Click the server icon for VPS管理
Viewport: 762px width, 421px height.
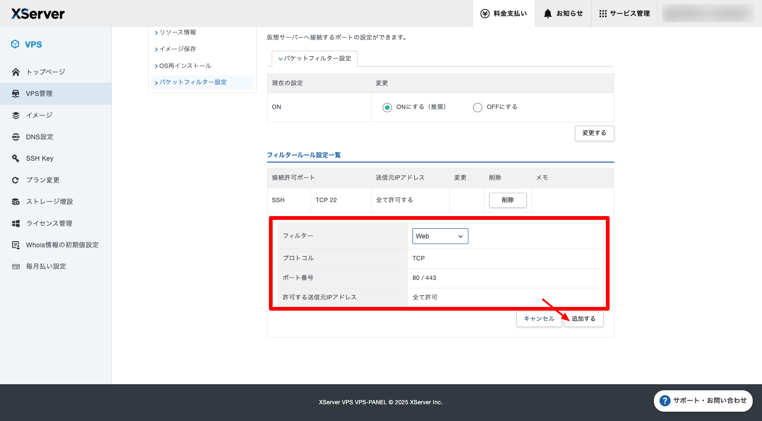pyautogui.click(x=16, y=94)
